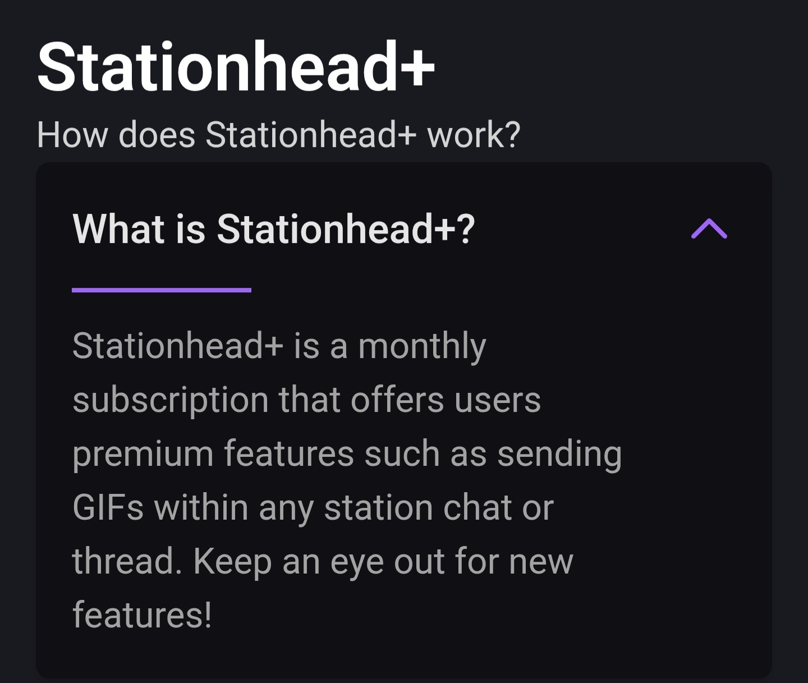Click the line "premium features such as sending"

[347, 453]
